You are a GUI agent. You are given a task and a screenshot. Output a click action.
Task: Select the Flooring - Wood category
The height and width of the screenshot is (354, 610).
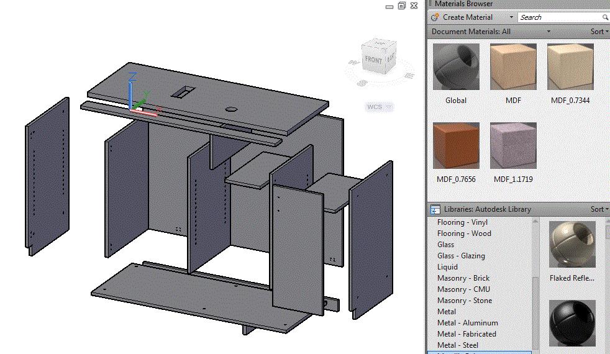click(x=464, y=234)
